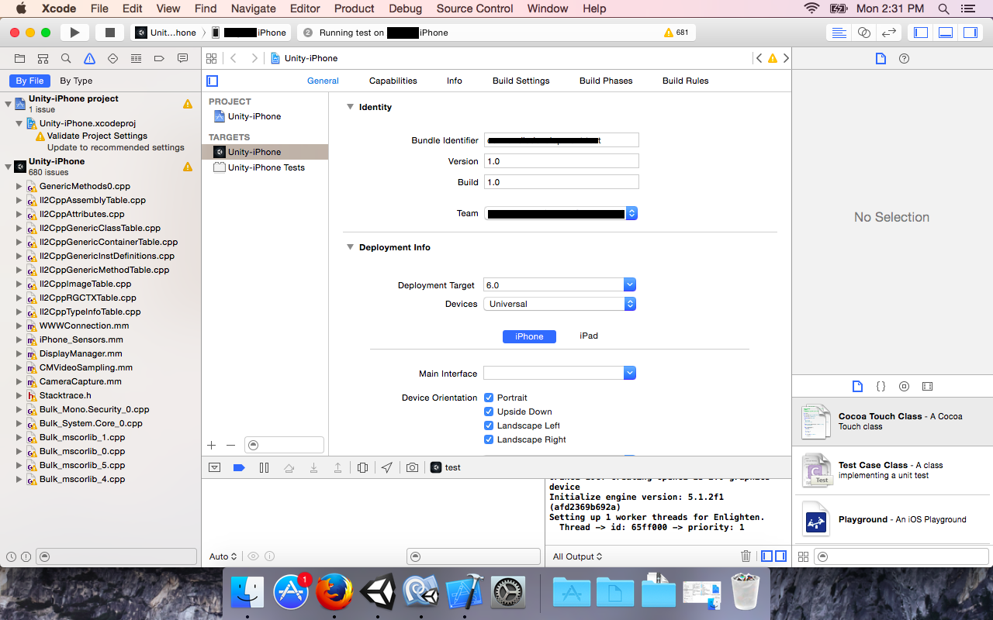
Task: Capture GPU frame with camera icon
Action: (412, 467)
